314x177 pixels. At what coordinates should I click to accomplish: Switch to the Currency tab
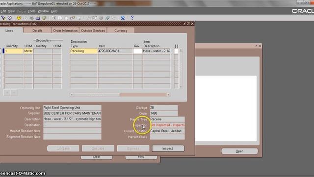point(121,30)
